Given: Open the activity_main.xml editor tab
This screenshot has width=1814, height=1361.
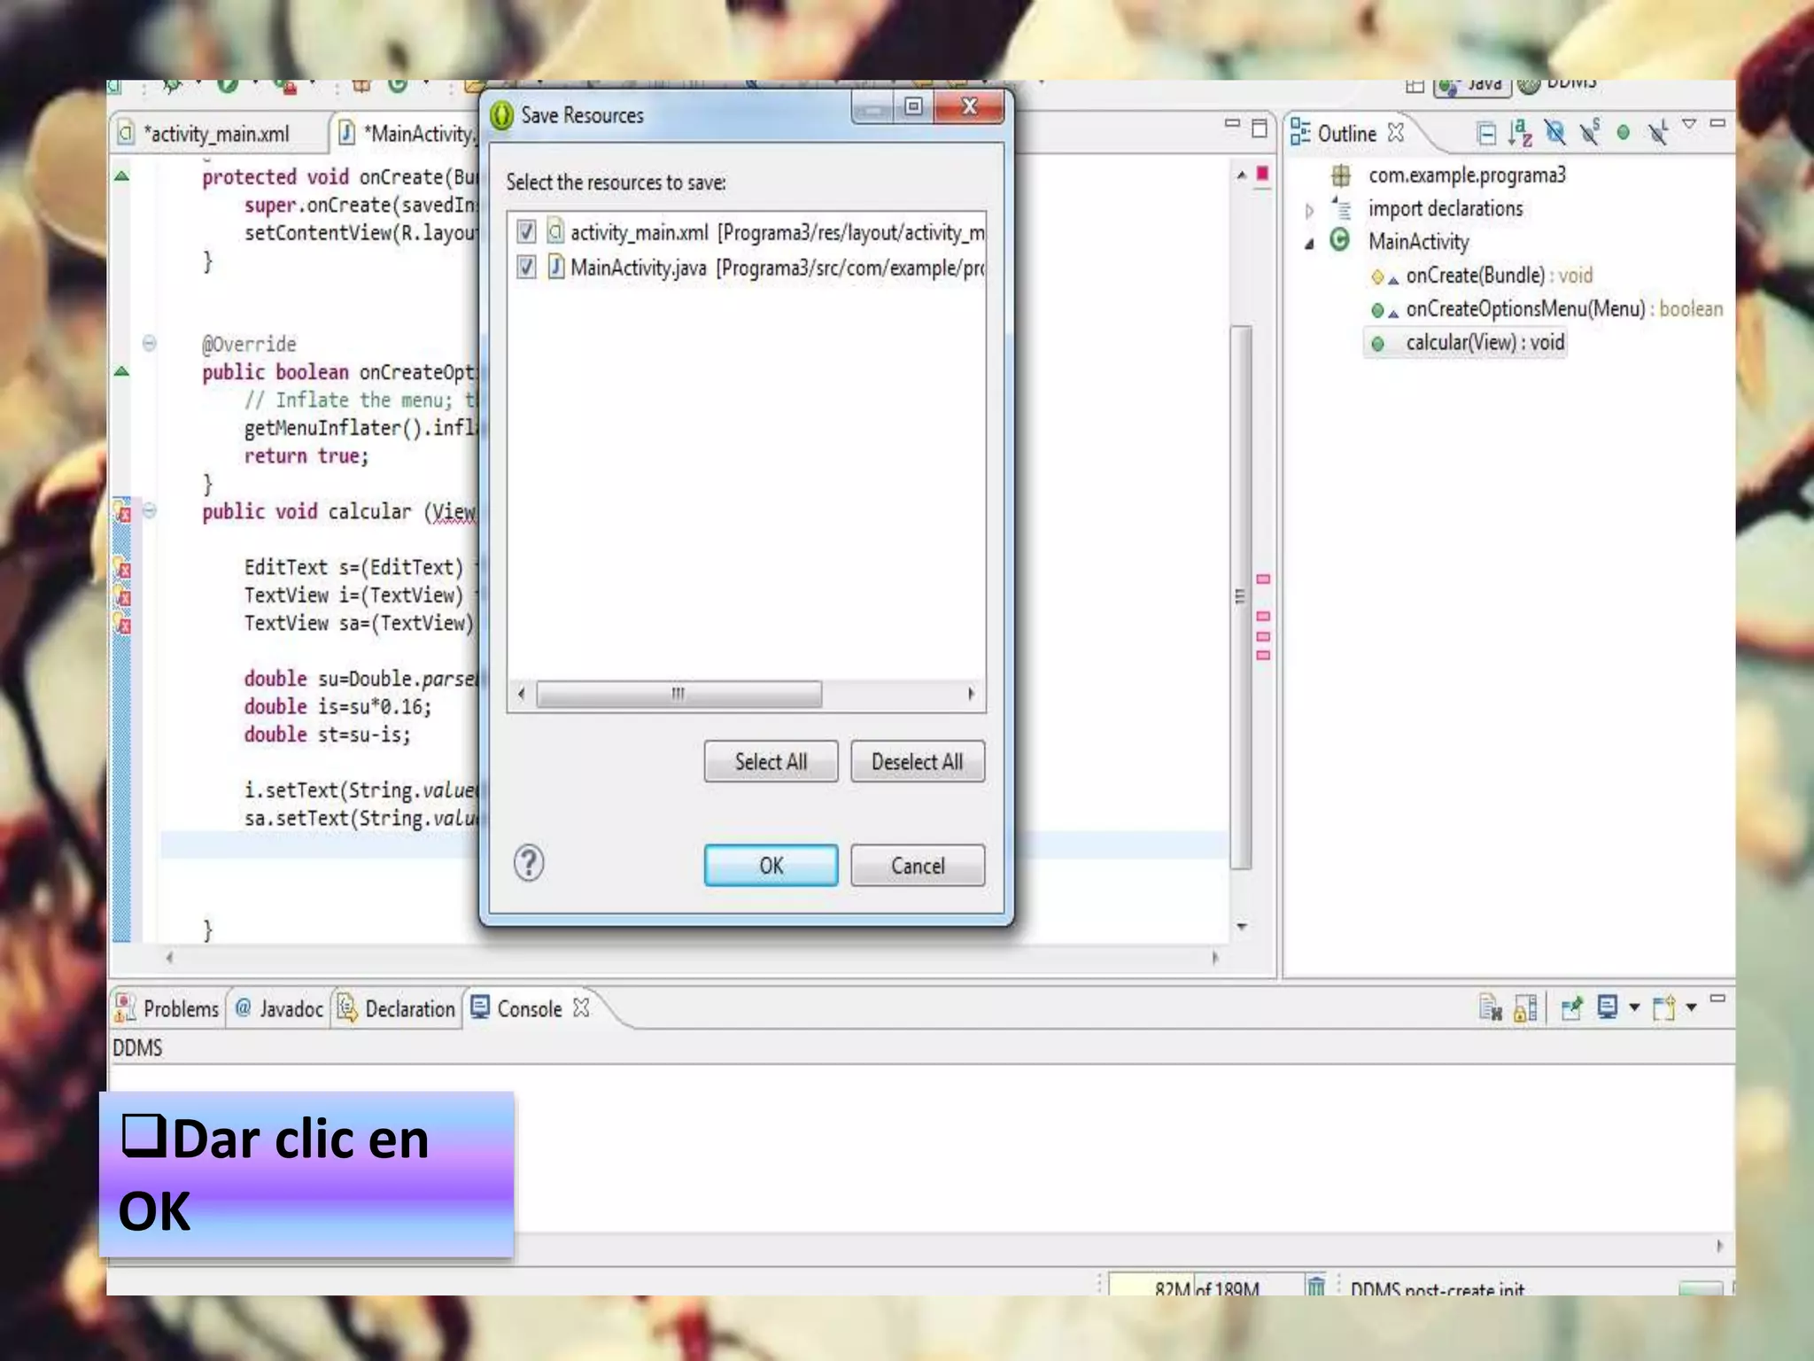Looking at the screenshot, I should click(217, 134).
